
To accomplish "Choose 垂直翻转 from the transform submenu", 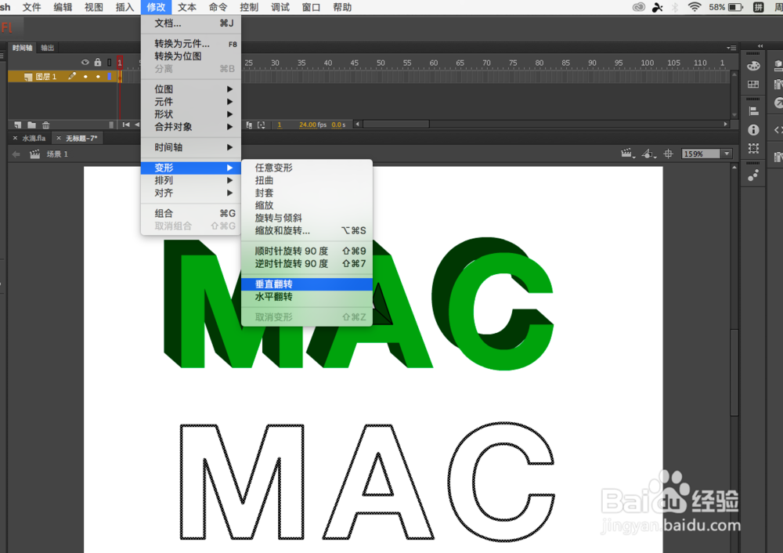I will tap(307, 284).
